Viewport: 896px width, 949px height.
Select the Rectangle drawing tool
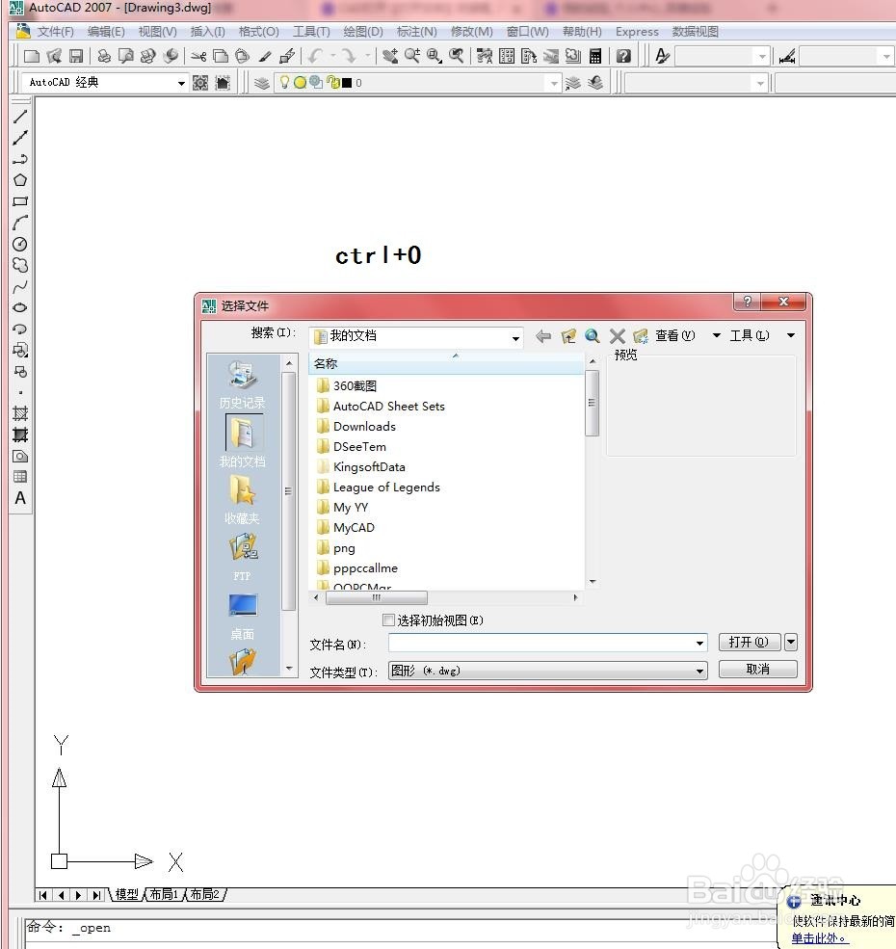pos(20,201)
